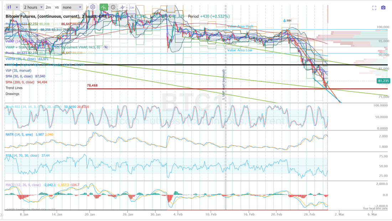Viewport: 392px width, 221px height.
Task: Click the Period +430 (+0.532%) readout
Action: pyautogui.click(x=209, y=16)
